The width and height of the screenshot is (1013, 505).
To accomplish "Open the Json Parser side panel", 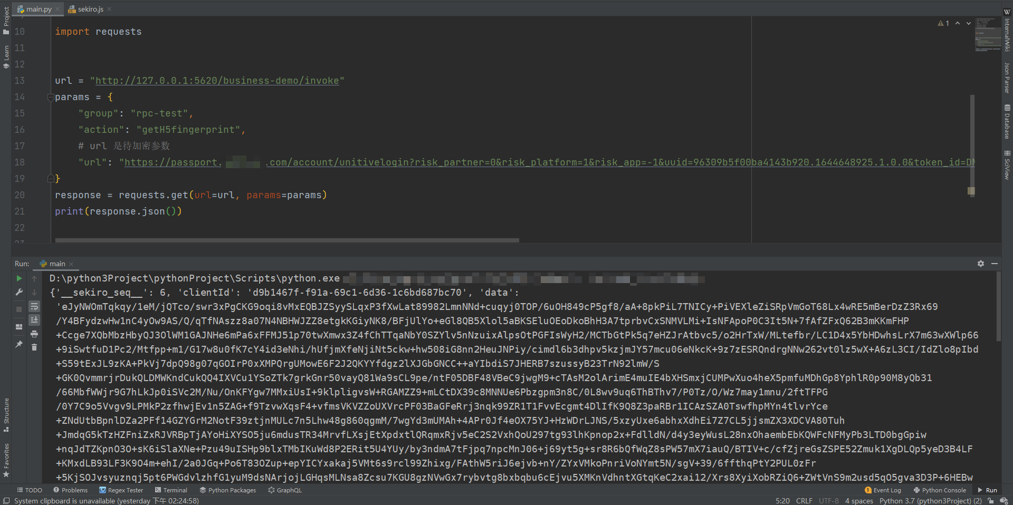I will click(x=1007, y=78).
